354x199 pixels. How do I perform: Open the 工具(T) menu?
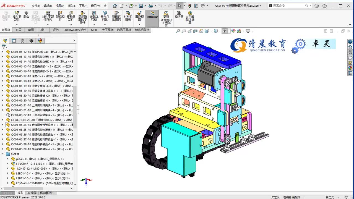[83, 6]
